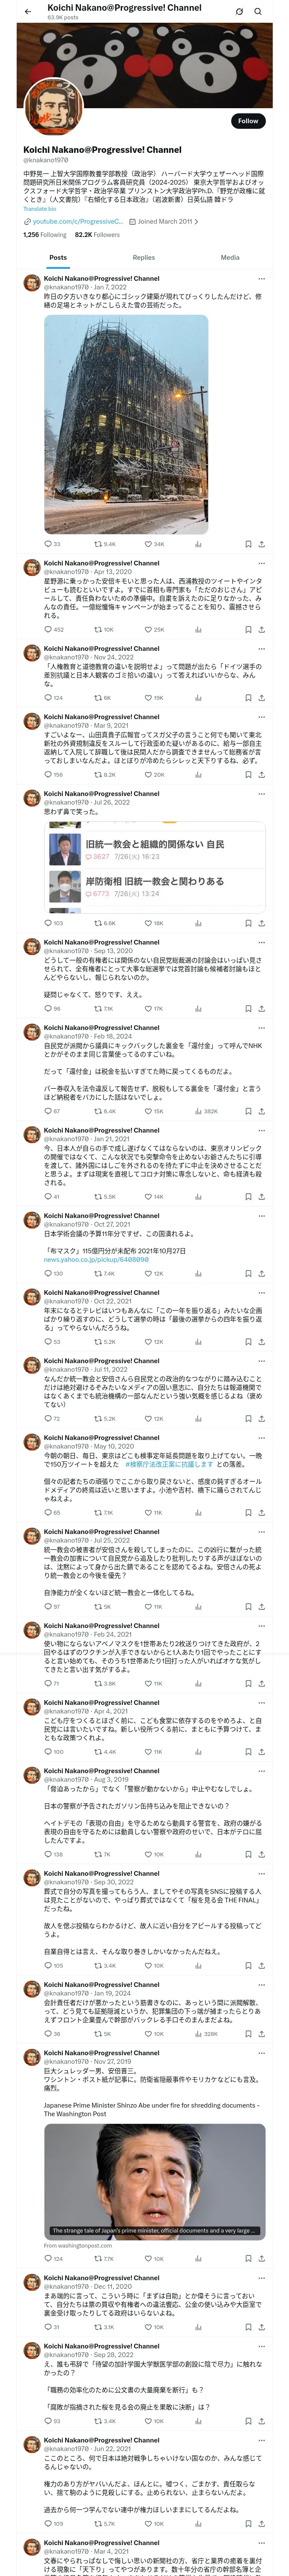View the 82.2K Followers list
The image size is (289, 2576).
click(97, 235)
